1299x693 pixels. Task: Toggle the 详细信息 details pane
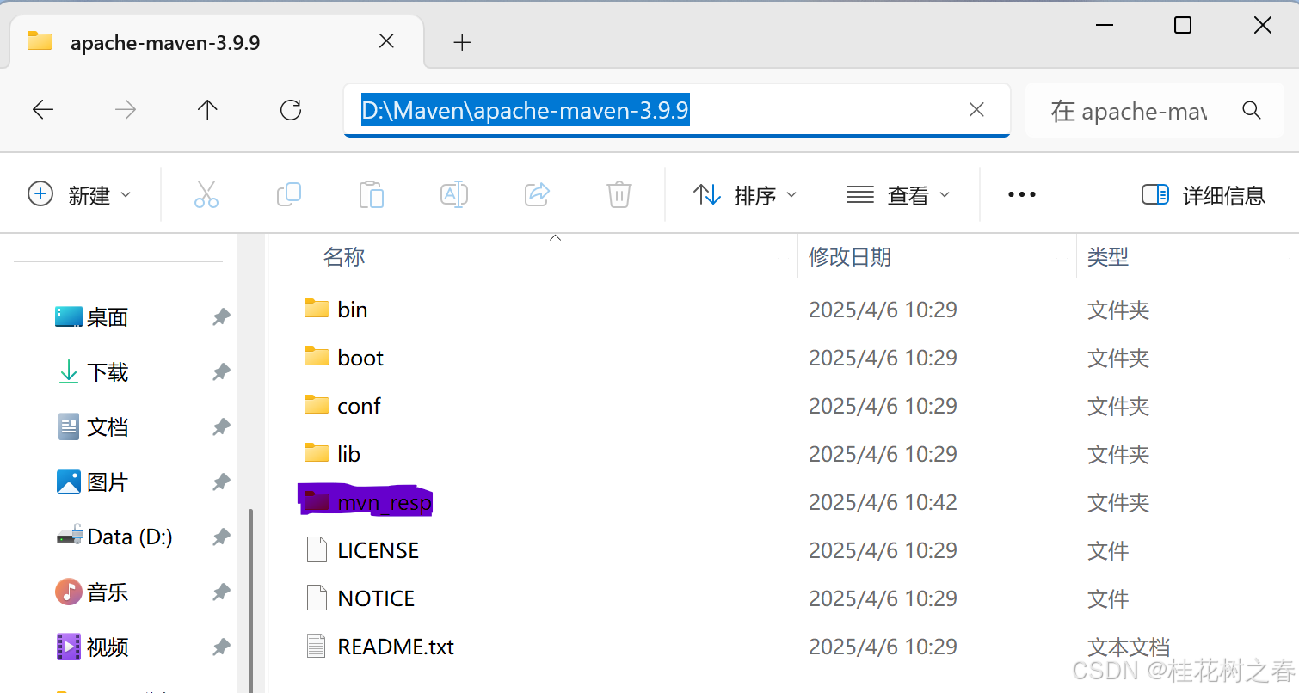1204,194
